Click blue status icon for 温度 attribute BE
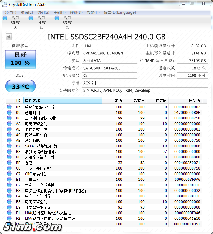 tap(10, 163)
